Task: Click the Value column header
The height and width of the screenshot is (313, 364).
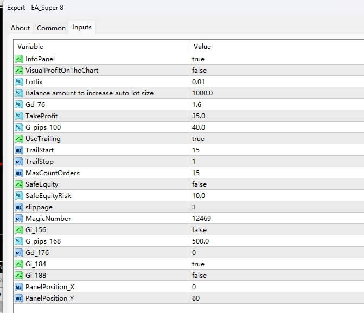Action: [x=202, y=47]
